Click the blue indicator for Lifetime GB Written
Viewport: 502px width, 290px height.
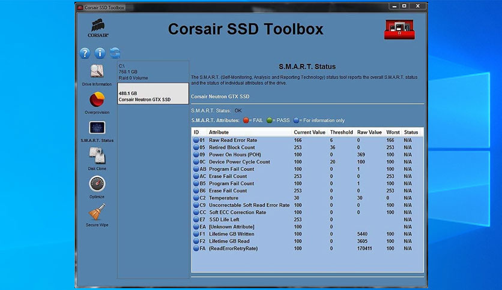[x=196, y=234]
